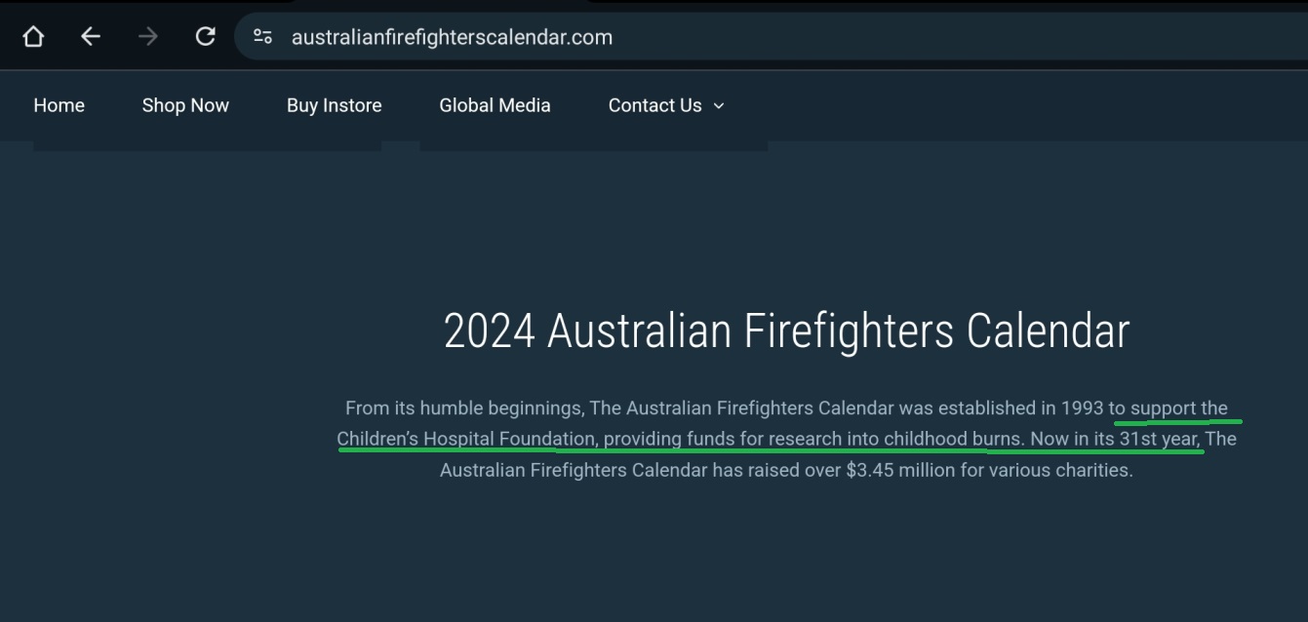Click the Contact Us menu label

tap(655, 105)
